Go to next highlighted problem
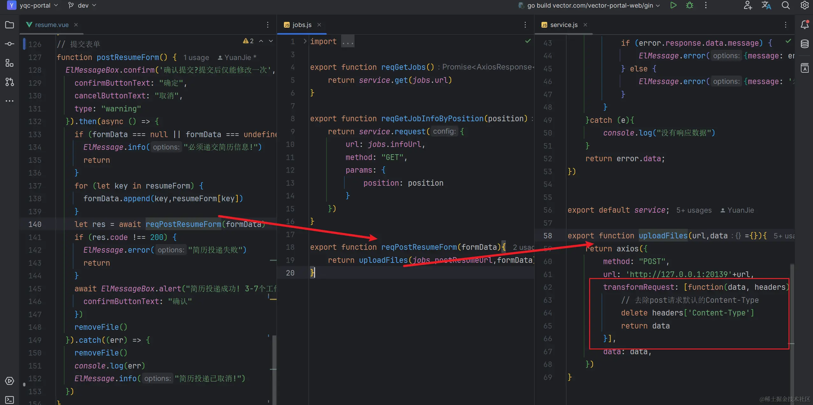The image size is (813, 405). (271, 41)
